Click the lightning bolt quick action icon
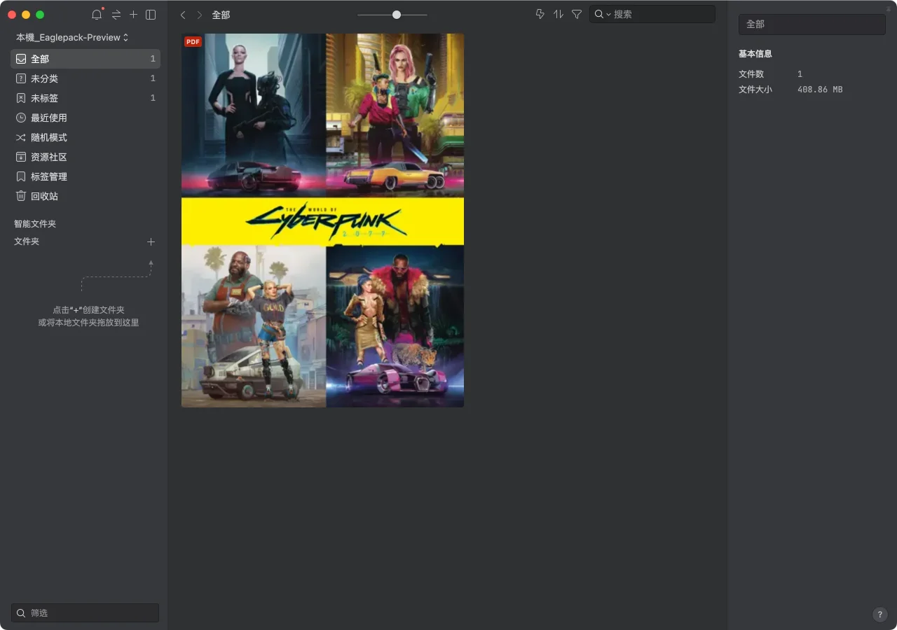Screen dimensions: 897x630 tap(540, 14)
